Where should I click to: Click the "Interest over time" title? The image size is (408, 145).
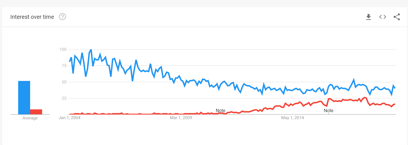point(32,17)
